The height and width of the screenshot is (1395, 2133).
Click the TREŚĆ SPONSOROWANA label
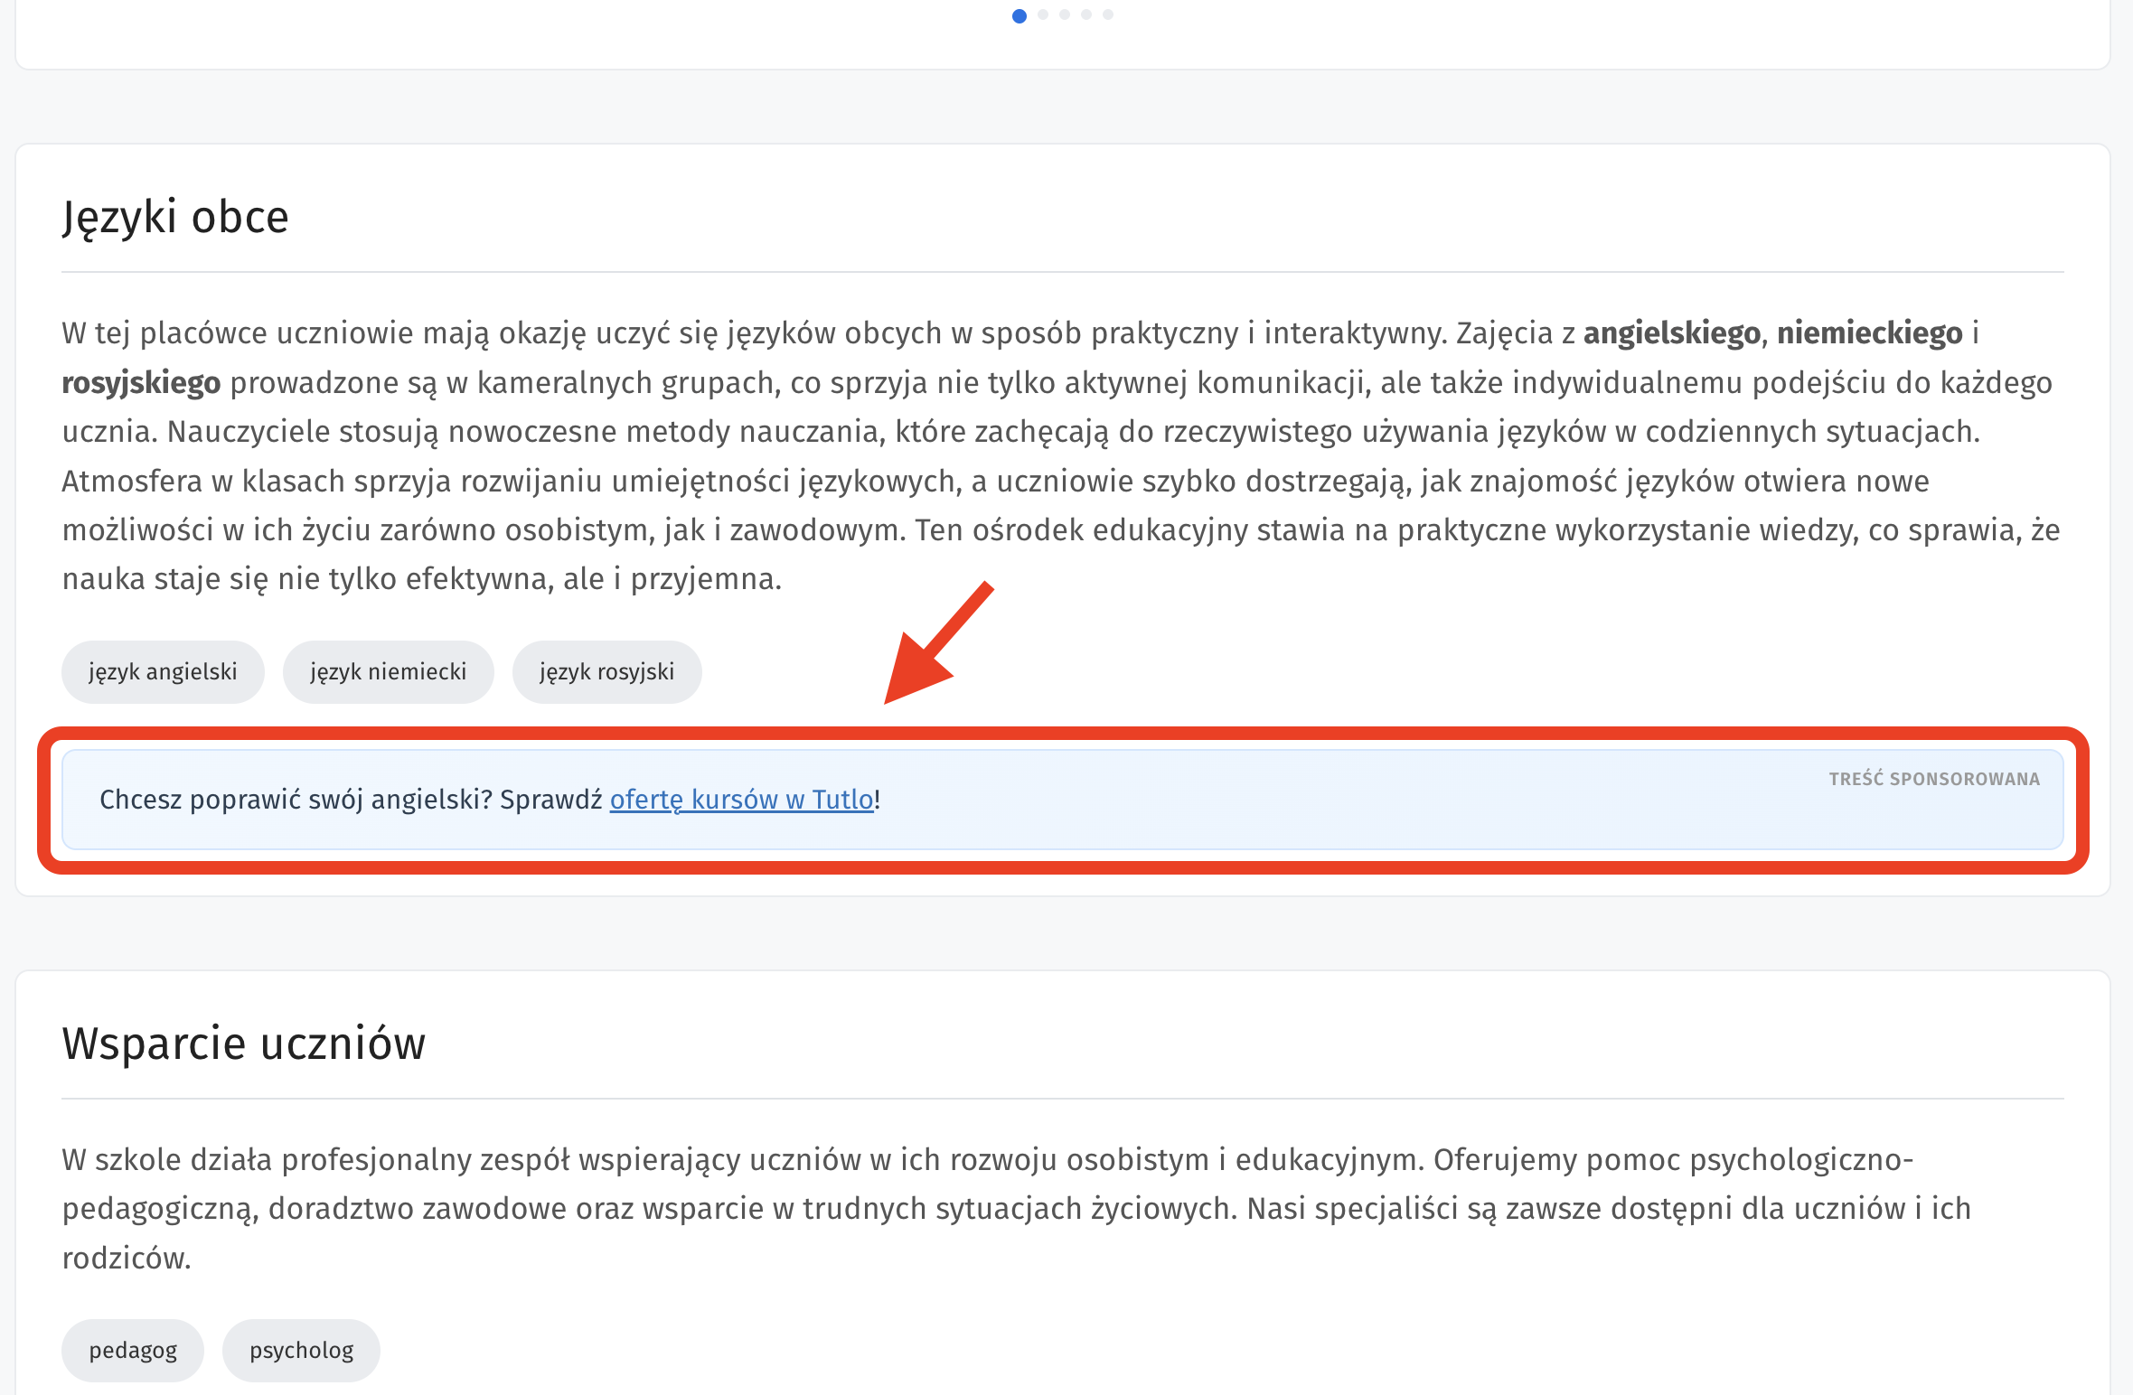click(x=1934, y=779)
